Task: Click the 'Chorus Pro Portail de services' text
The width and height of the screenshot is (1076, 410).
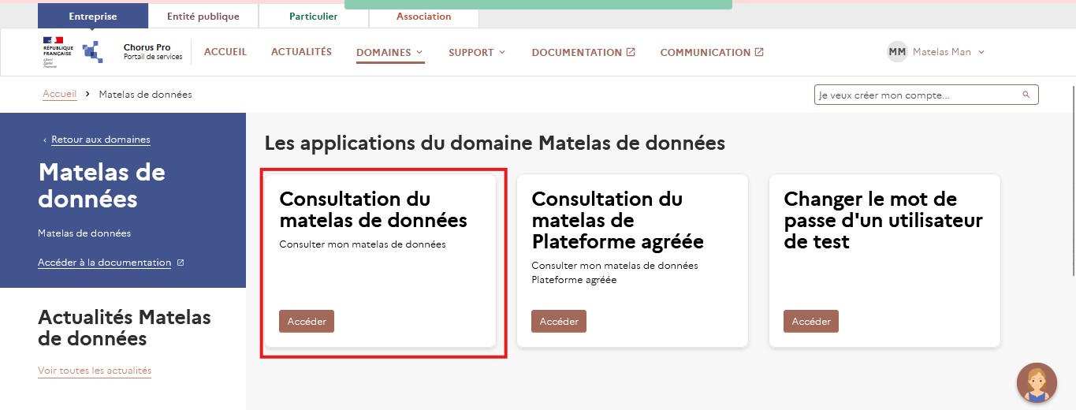Action: pyautogui.click(x=153, y=52)
